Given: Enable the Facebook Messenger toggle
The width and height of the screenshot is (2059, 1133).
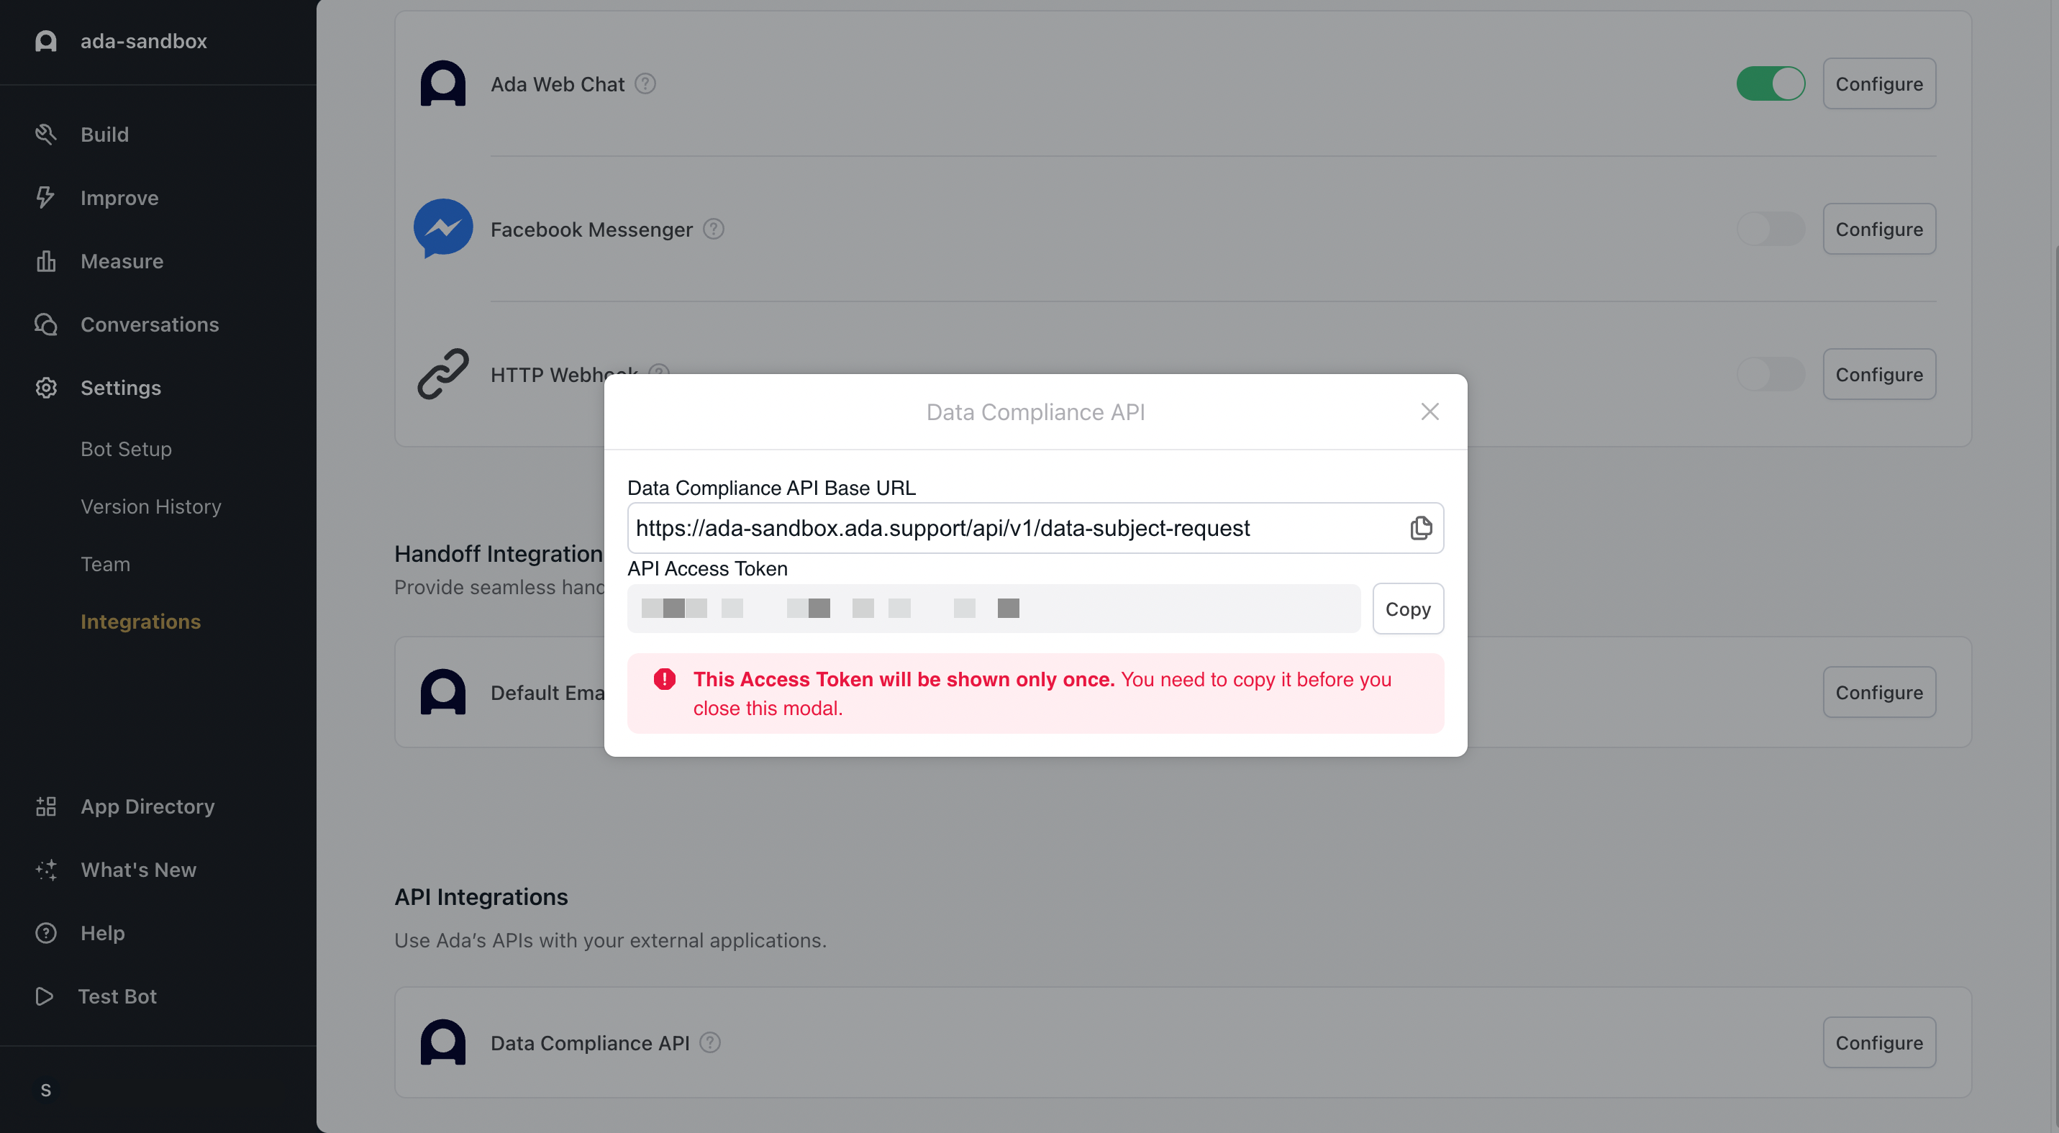Looking at the screenshot, I should (1771, 229).
